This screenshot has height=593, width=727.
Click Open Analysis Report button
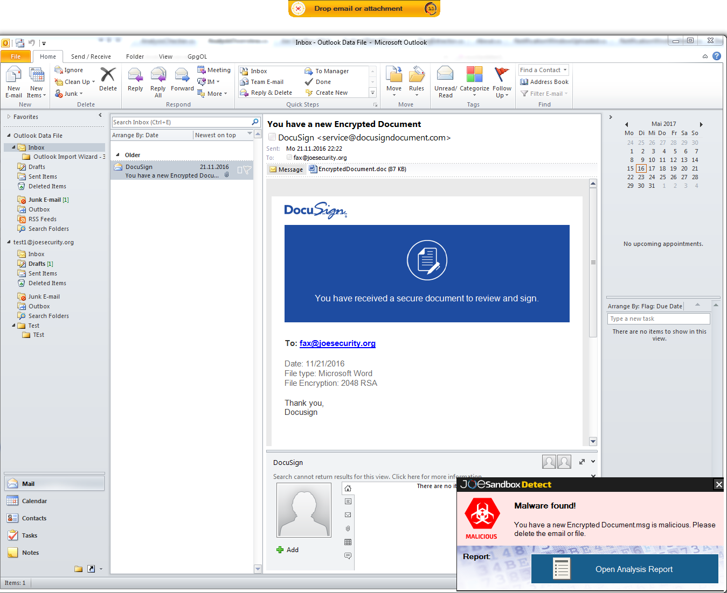(x=625, y=569)
